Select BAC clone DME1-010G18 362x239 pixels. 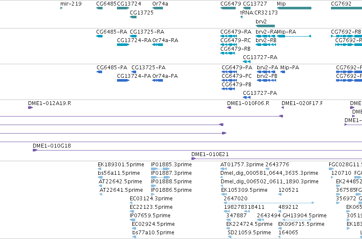pos(52,146)
